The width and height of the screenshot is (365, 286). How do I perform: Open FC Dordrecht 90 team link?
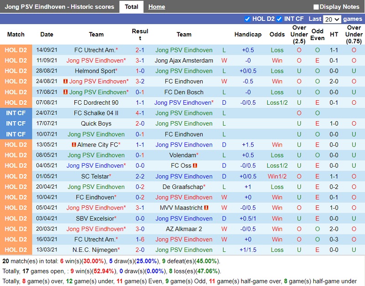pyautogui.click(x=96, y=102)
